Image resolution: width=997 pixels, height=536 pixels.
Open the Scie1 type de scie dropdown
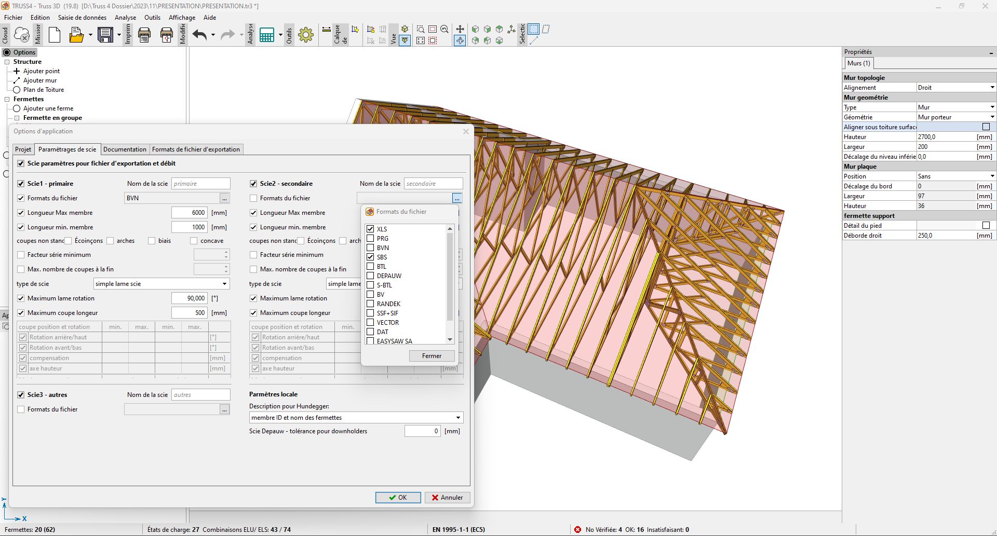(224, 284)
